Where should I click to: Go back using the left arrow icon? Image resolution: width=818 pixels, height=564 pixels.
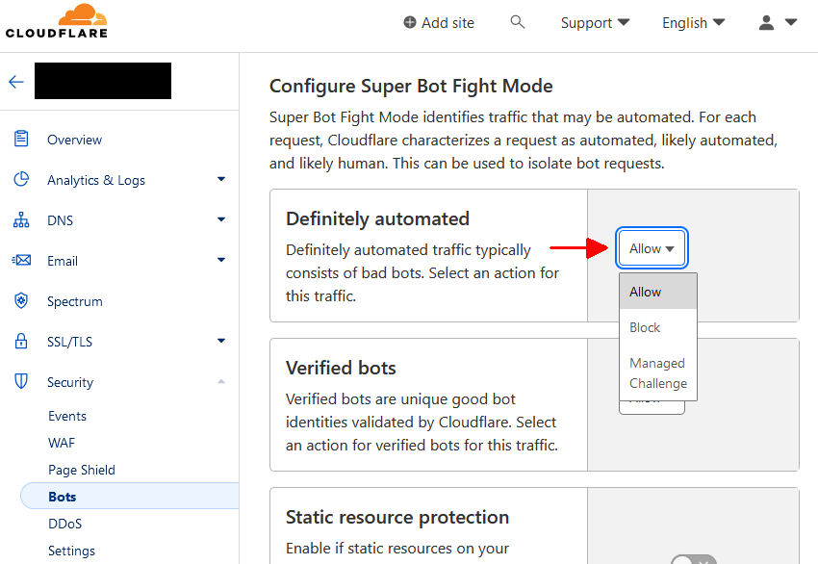tap(16, 82)
